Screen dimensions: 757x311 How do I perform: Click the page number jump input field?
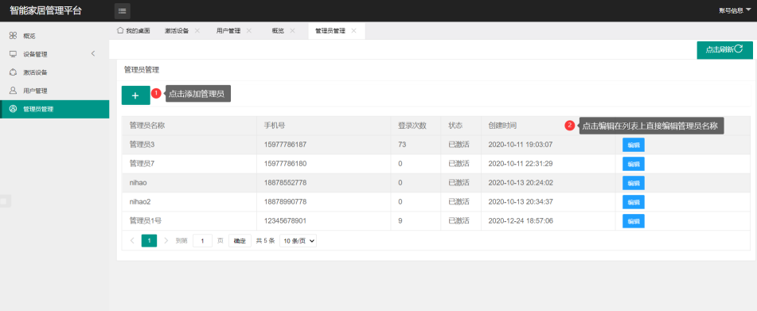[x=202, y=240]
